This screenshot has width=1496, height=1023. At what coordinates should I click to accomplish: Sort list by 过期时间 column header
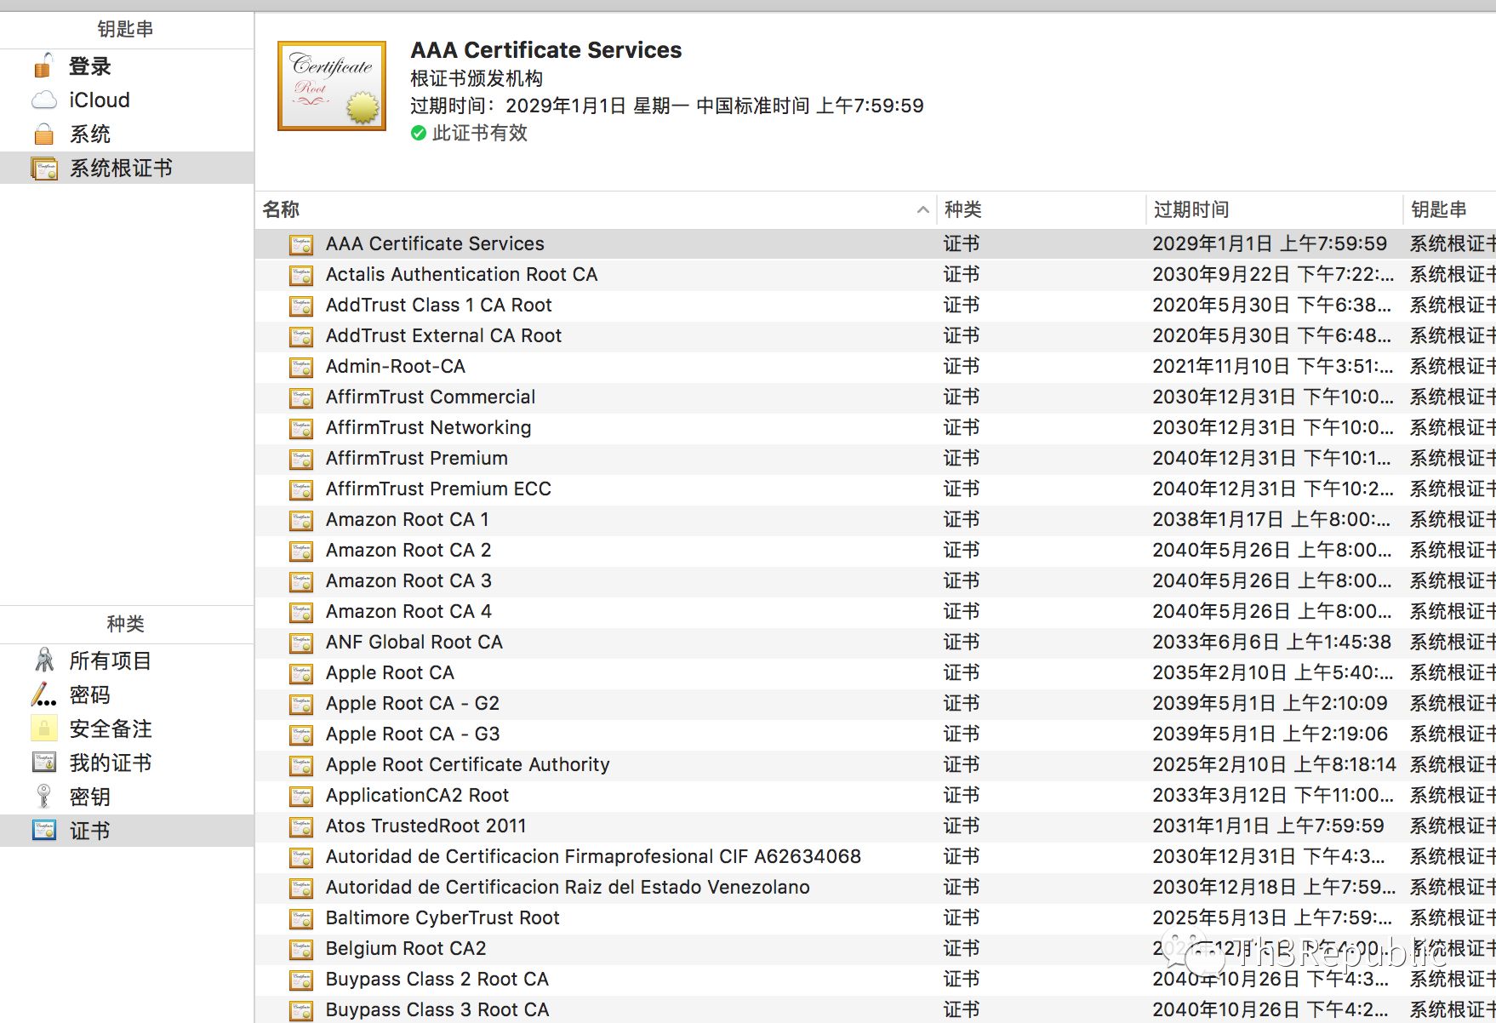[1275, 209]
